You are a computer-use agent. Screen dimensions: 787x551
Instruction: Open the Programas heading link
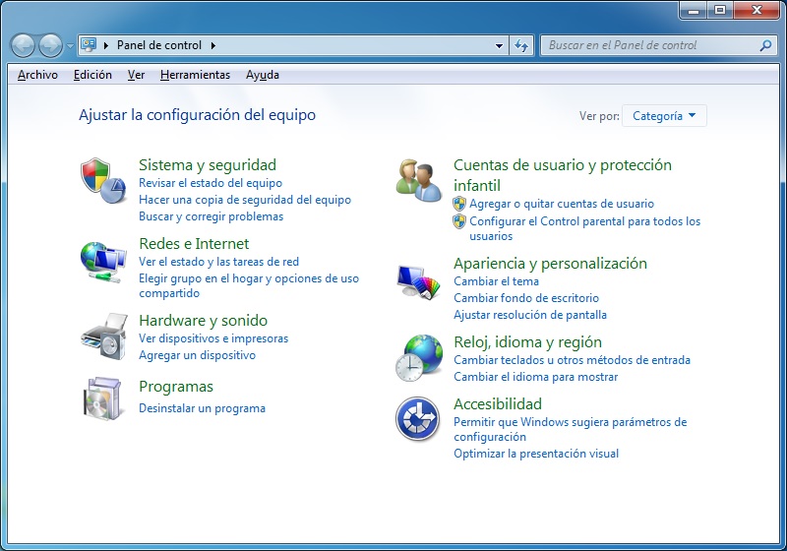[176, 387]
